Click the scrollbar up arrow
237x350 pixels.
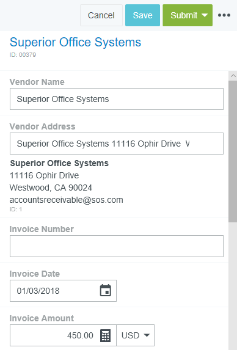(x=233, y=76)
